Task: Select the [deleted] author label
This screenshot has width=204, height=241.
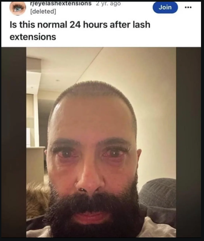Action: pyautogui.click(x=43, y=11)
